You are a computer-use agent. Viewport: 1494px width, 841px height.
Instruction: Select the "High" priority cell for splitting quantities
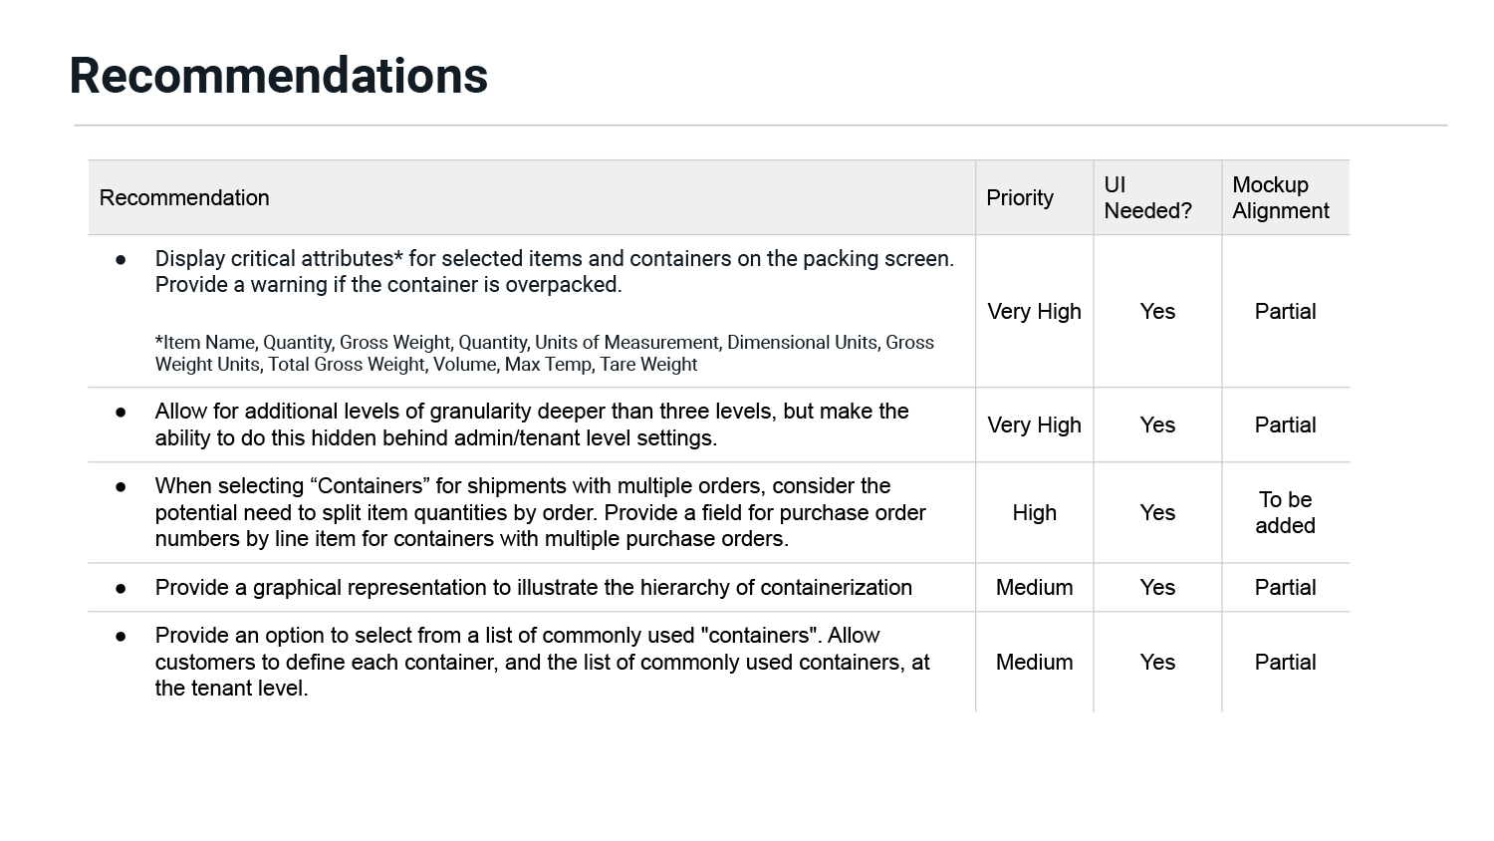point(1034,512)
